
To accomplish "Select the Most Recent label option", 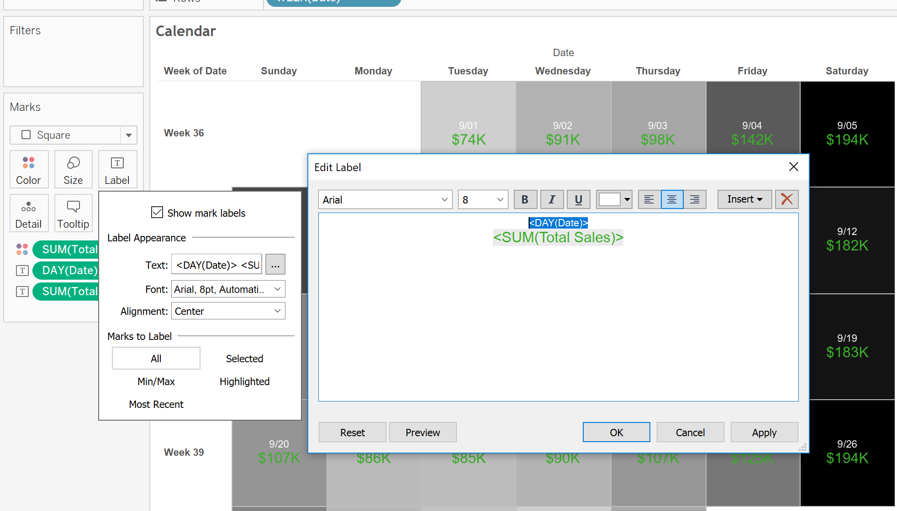I will coord(156,404).
